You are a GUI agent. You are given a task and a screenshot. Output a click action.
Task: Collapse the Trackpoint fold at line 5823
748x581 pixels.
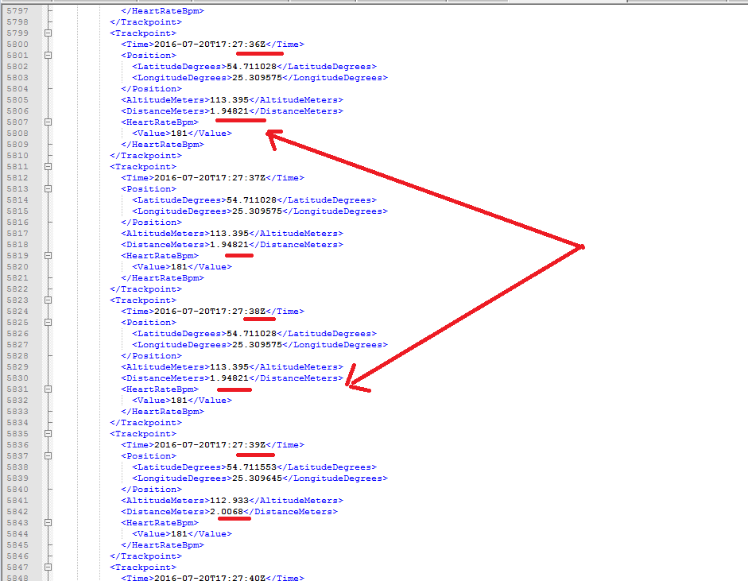[48, 300]
